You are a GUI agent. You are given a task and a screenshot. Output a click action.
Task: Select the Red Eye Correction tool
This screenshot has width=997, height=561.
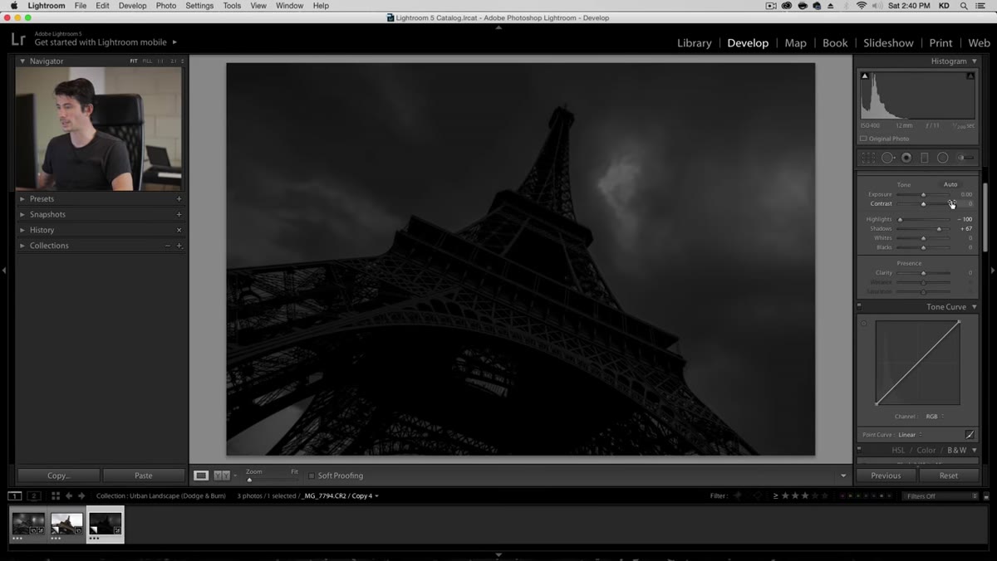[x=906, y=158]
